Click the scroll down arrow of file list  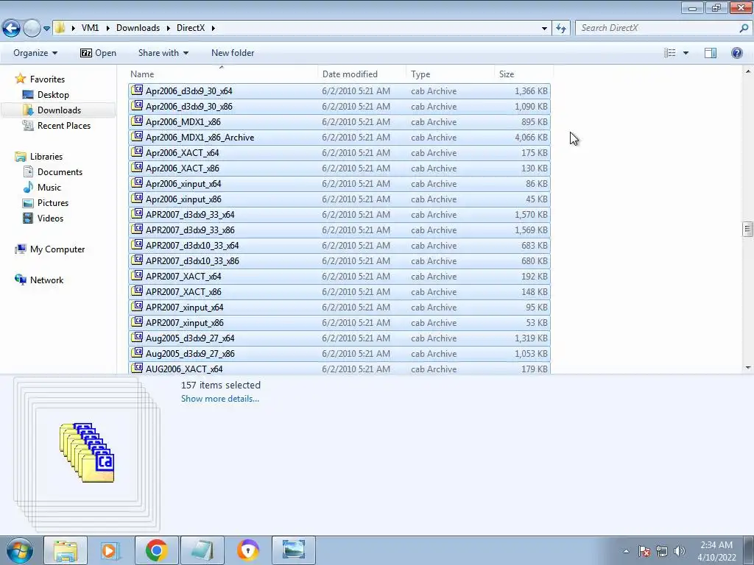748,368
